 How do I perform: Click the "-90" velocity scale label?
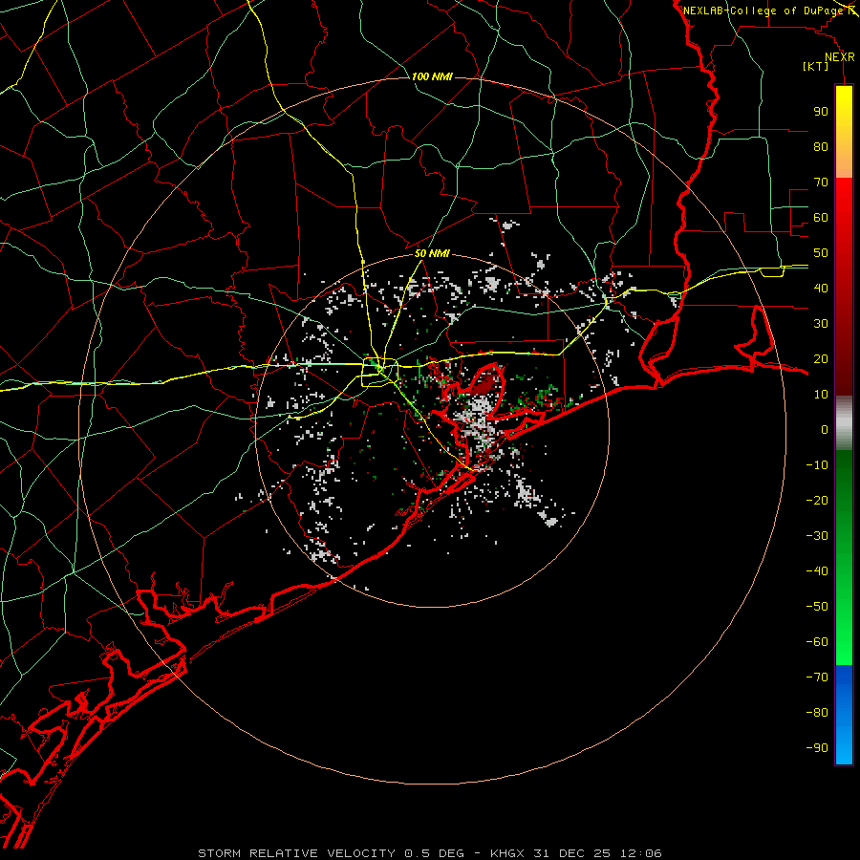(x=817, y=748)
